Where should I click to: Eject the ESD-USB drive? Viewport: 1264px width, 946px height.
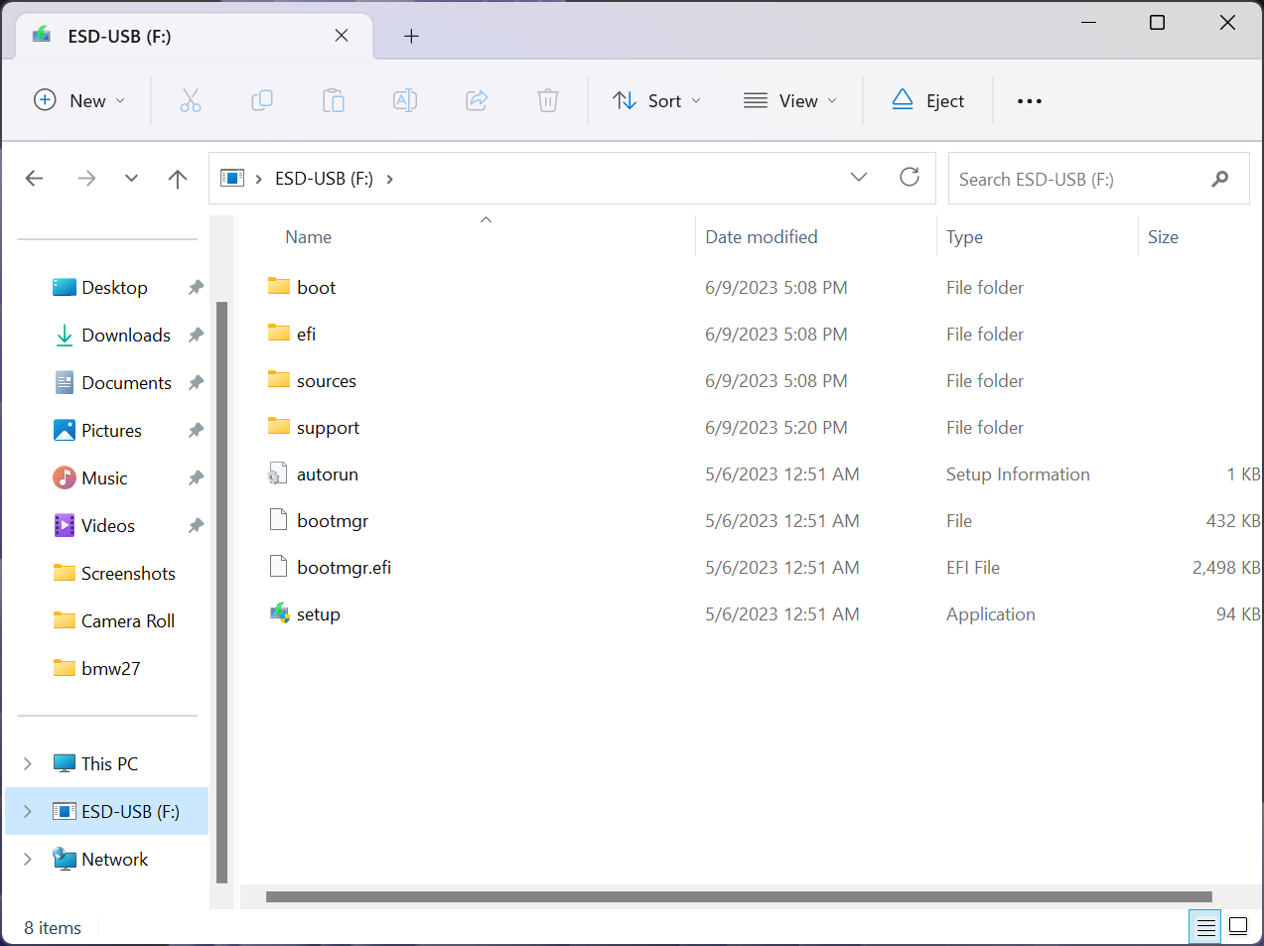pos(927,100)
